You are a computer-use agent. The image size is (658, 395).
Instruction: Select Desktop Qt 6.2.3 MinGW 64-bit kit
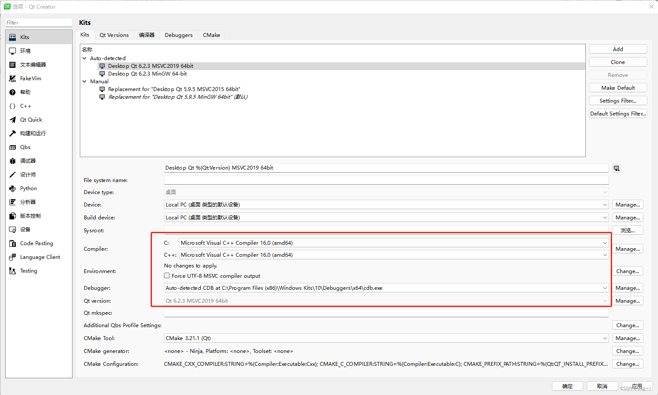point(341,73)
